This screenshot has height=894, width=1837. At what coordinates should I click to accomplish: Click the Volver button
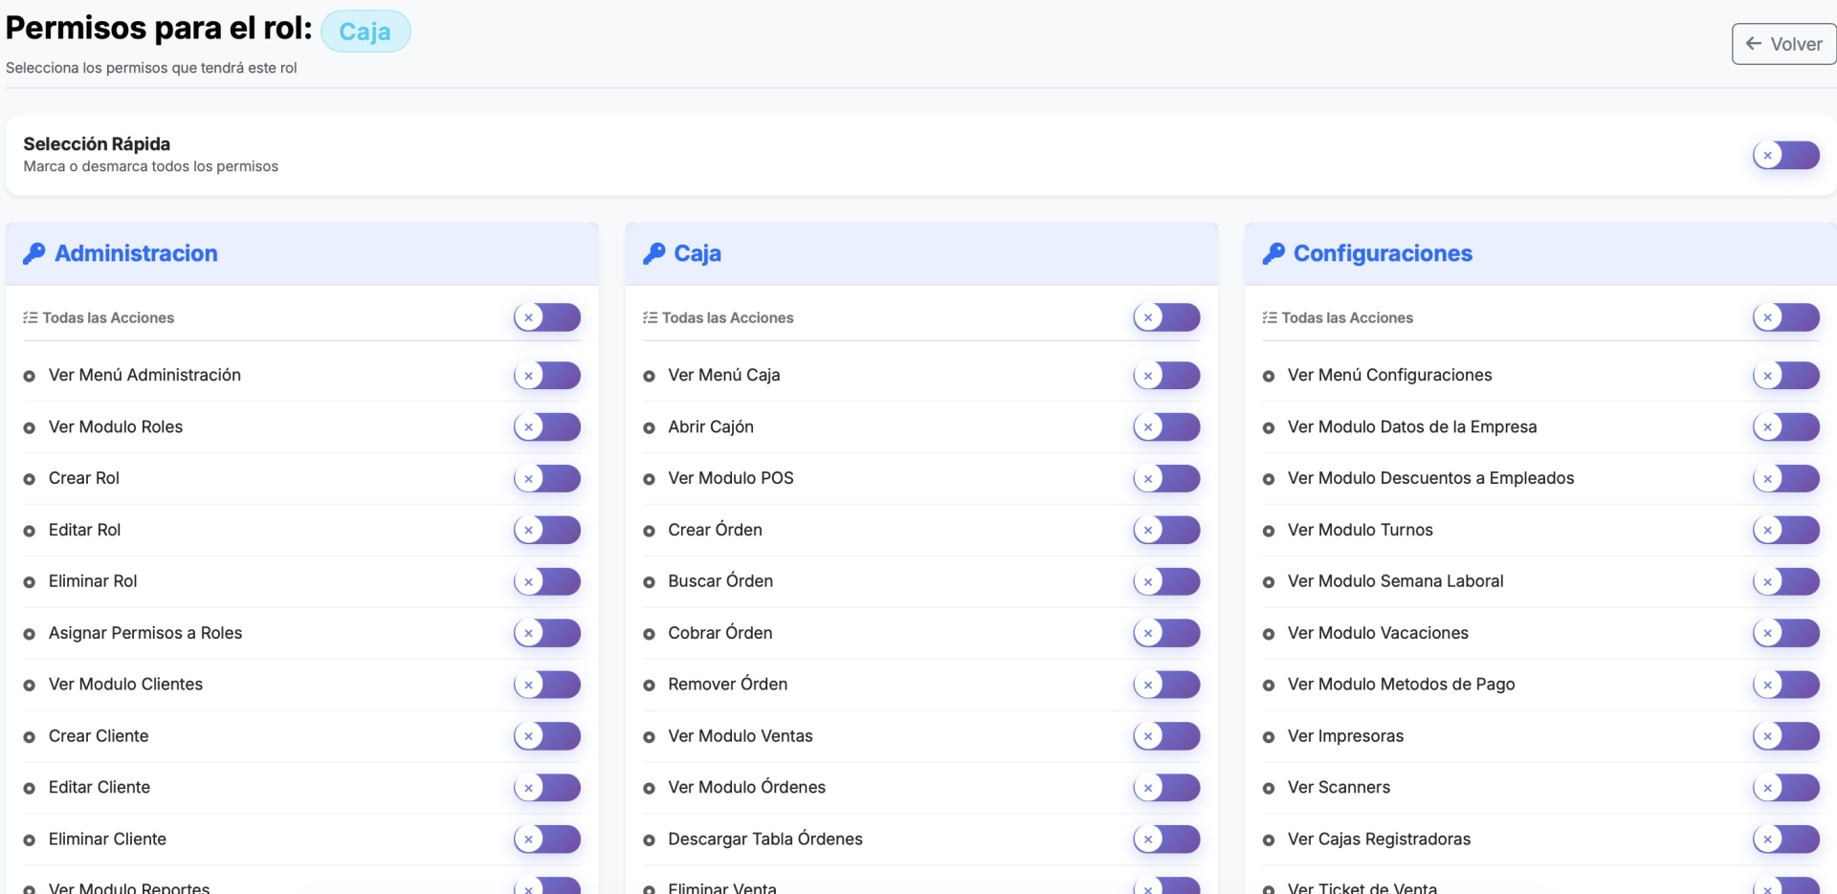[x=1783, y=44]
